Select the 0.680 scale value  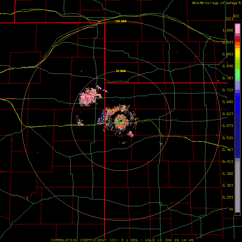228,102
